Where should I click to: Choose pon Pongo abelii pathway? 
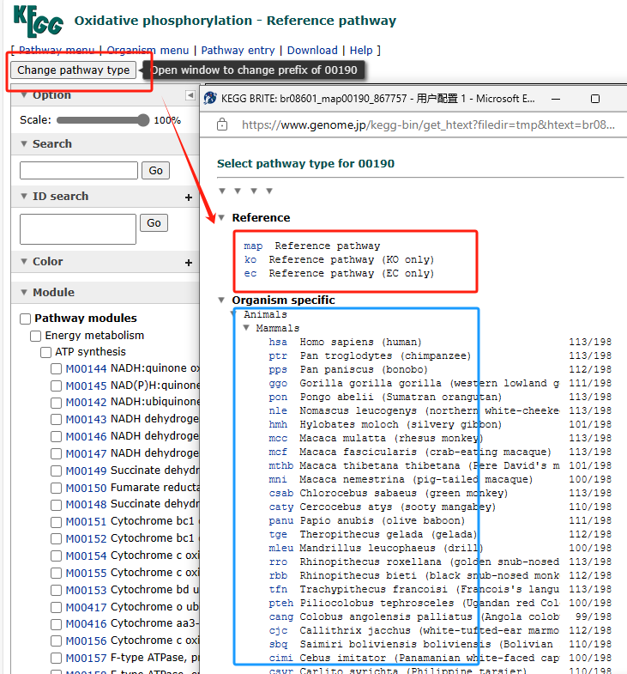pyautogui.click(x=278, y=398)
